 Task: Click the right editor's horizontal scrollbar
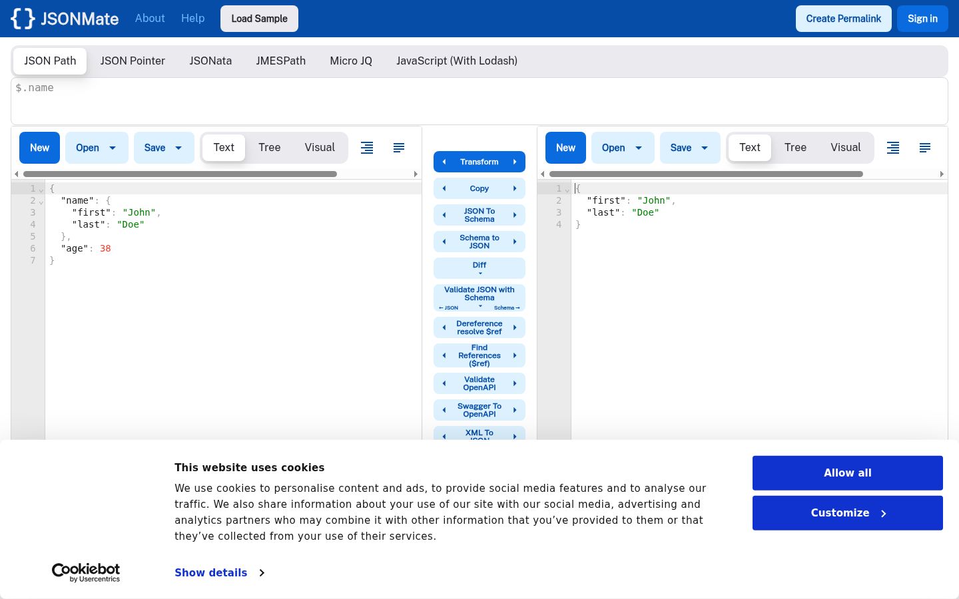pyautogui.click(x=706, y=174)
